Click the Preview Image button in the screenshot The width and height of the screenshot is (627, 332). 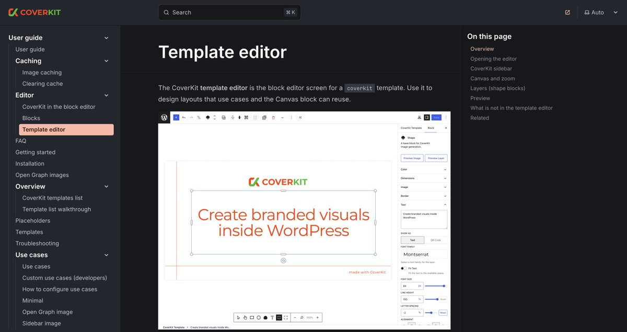coord(412,158)
